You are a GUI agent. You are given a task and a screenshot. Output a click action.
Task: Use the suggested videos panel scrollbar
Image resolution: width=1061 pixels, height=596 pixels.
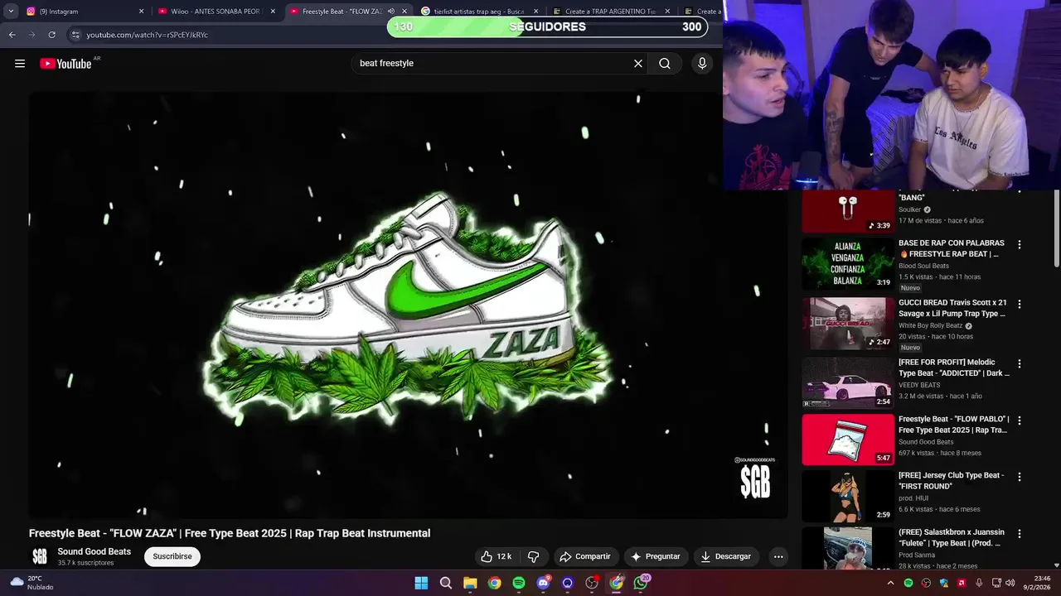pos(1056,228)
